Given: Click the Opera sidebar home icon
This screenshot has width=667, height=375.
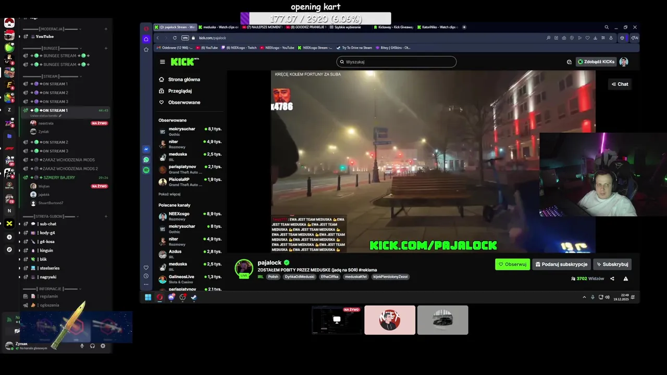Looking at the screenshot, I should point(146,39).
